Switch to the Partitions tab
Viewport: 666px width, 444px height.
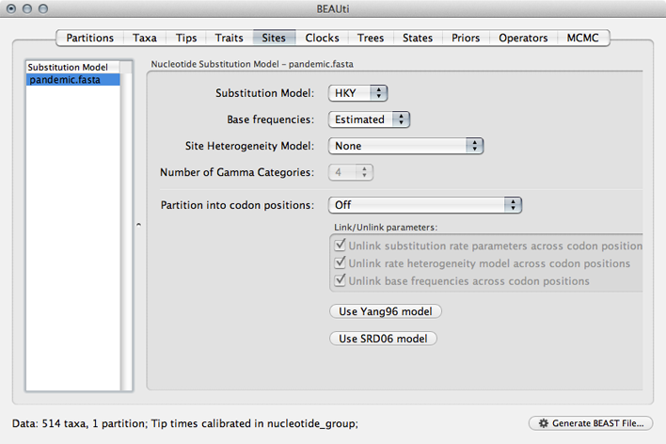[89, 38]
